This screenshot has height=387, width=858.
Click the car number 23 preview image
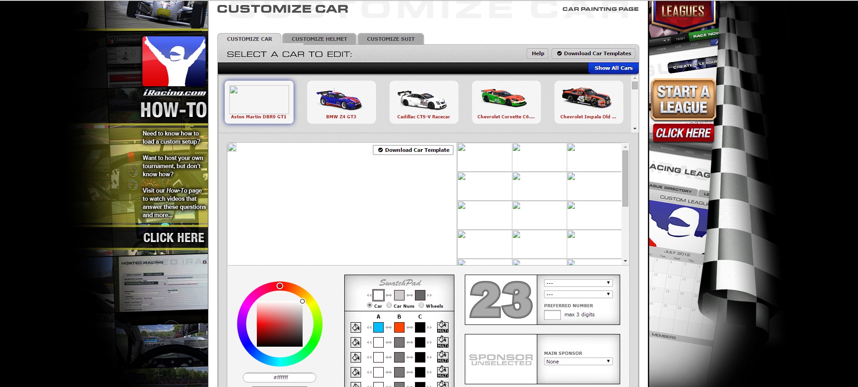coord(501,300)
